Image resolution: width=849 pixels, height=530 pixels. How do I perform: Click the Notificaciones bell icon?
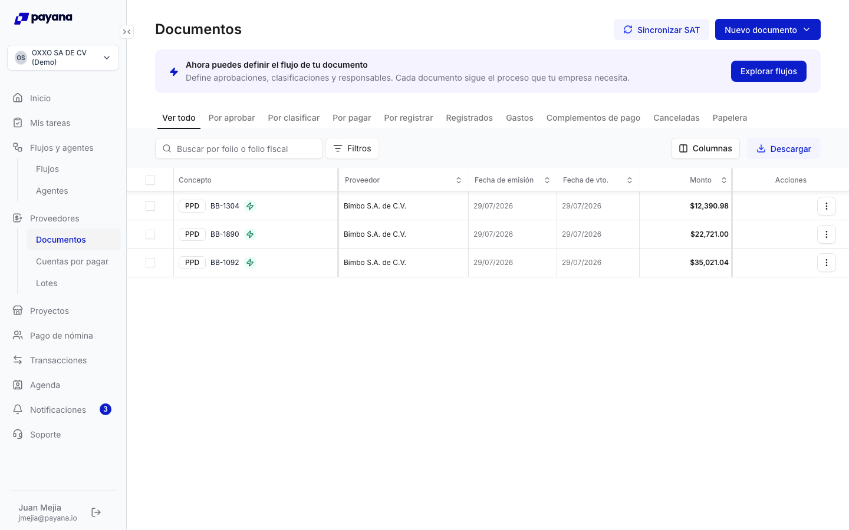click(18, 409)
